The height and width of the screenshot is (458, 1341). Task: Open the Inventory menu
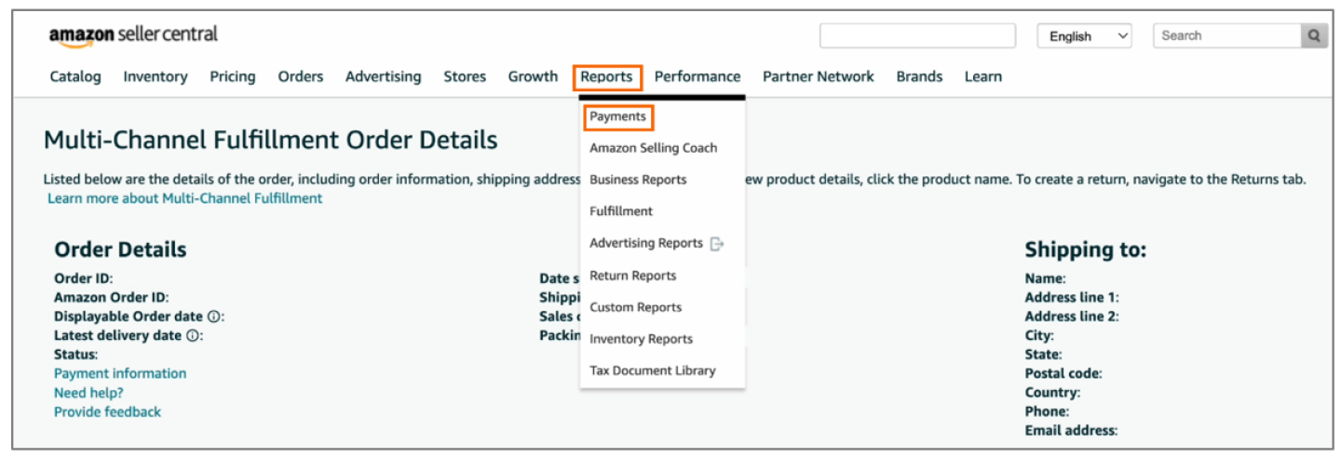tap(156, 76)
